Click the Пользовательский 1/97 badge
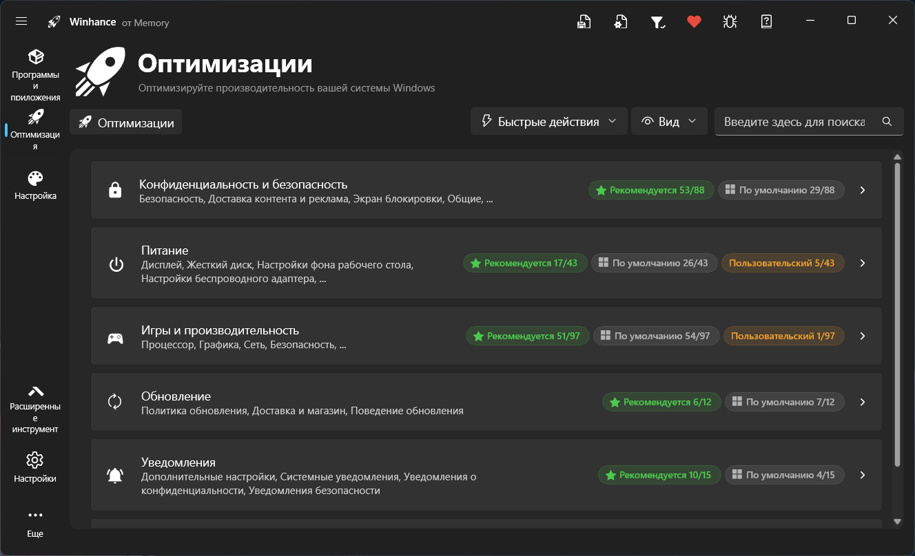The image size is (915, 556). click(784, 336)
